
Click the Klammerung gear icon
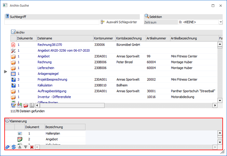tap(7, 121)
